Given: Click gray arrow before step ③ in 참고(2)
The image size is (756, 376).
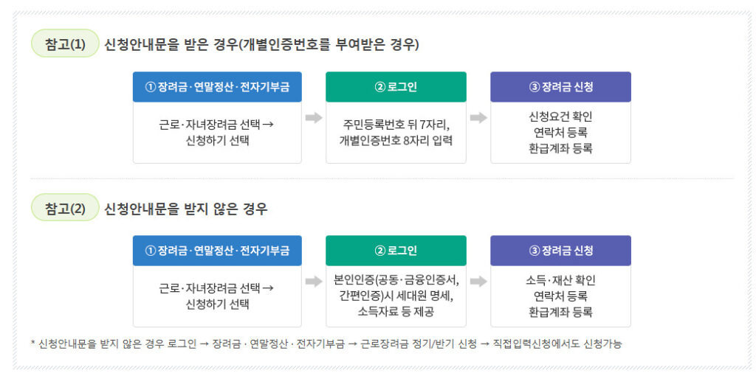Looking at the screenshot, I should tap(478, 282).
